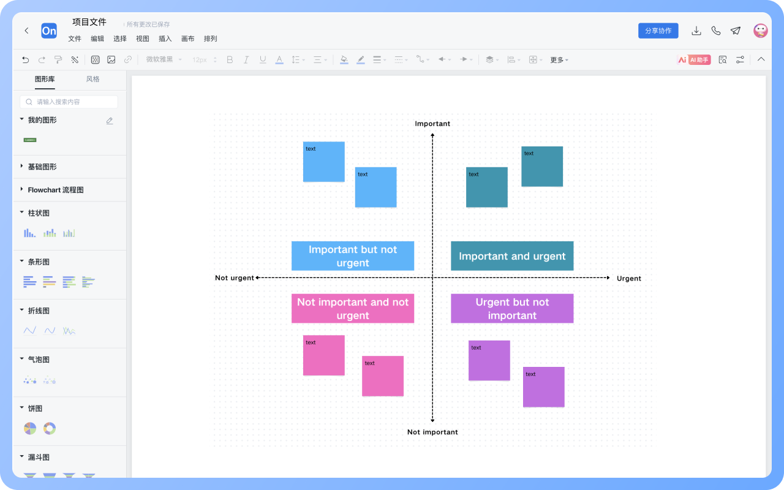Open the AI 助手 assistant
The image size is (784, 490).
(694, 59)
